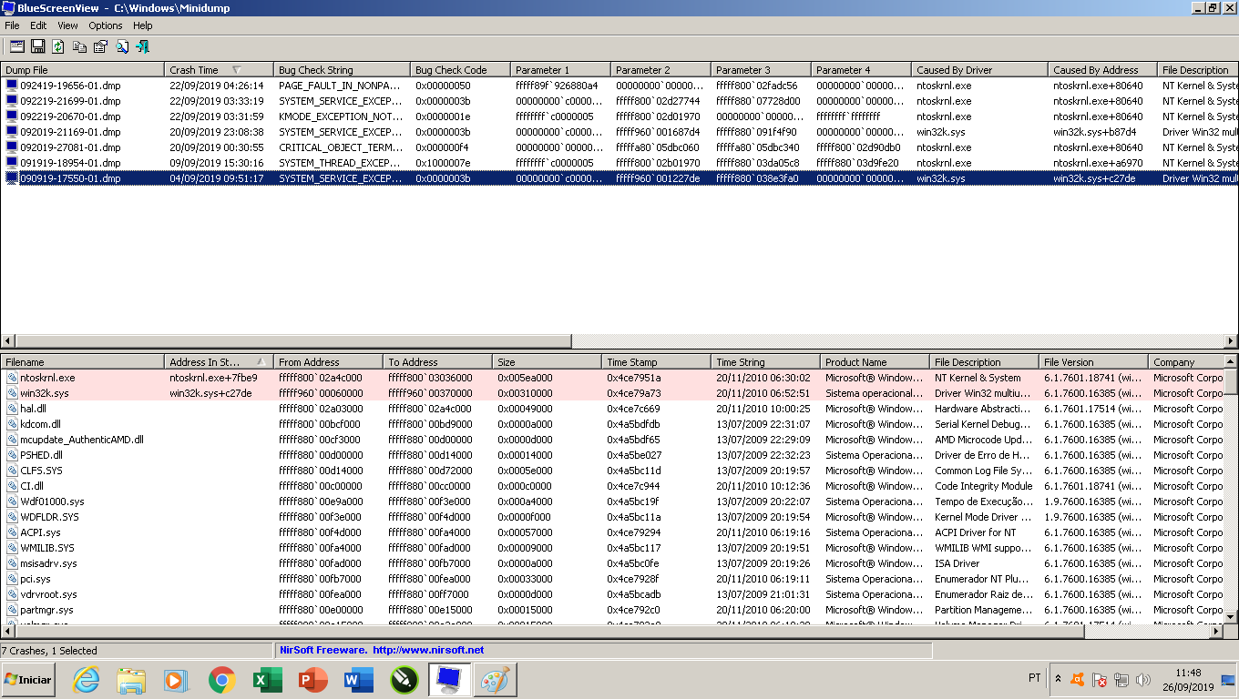
Task: Click the File Version column header
Action: [x=1093, y=362]
